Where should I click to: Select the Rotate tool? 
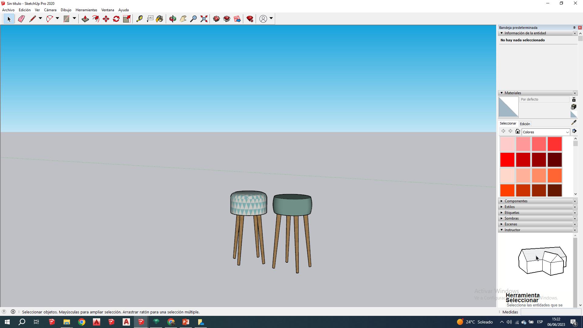click(x=116, y=19)
